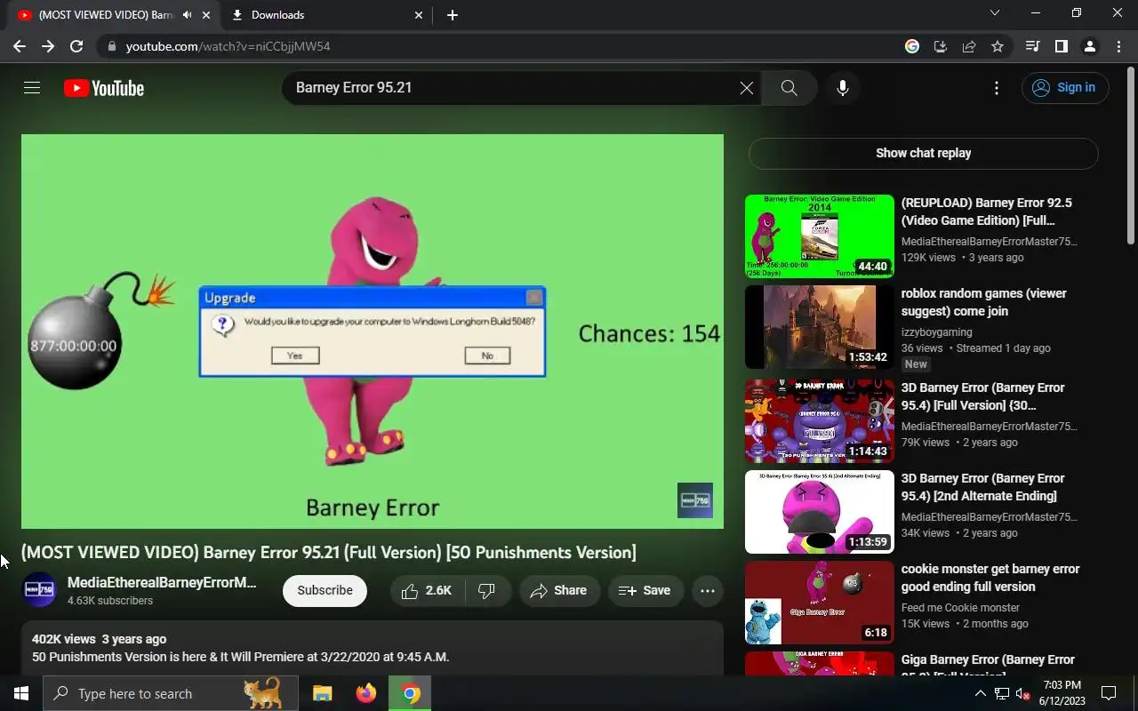
Task: Go back with the browser back arrow
Action: pyautogui.click(x=20, y=46)
